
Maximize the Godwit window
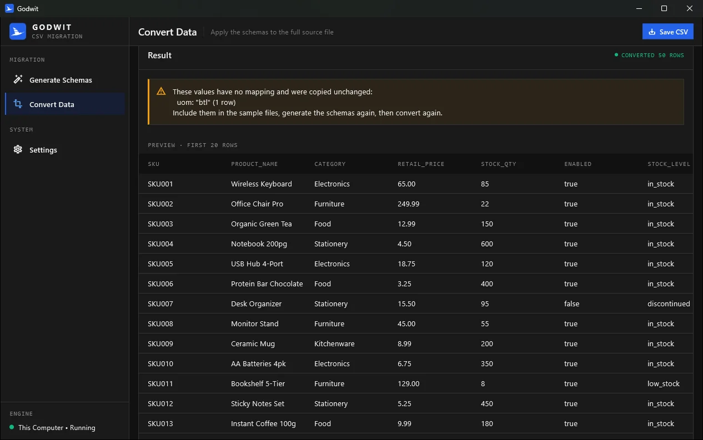664,8
